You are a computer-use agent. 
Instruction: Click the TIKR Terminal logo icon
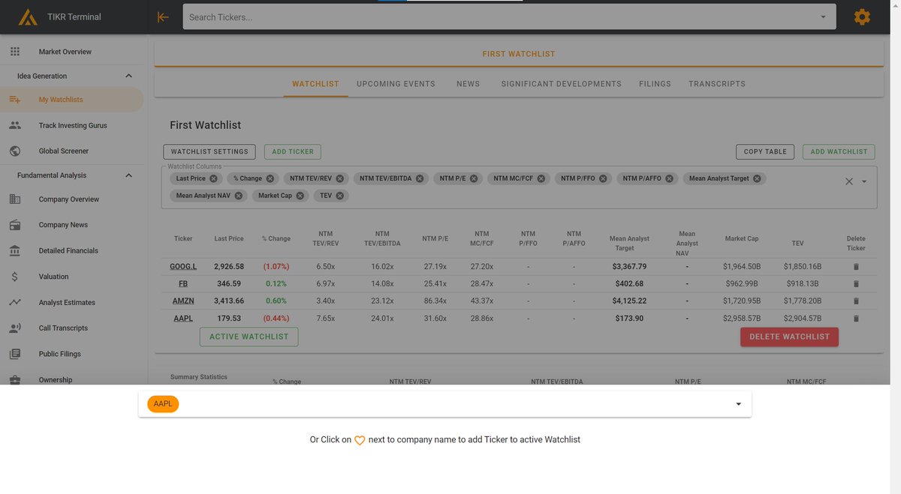coord(28,16)
